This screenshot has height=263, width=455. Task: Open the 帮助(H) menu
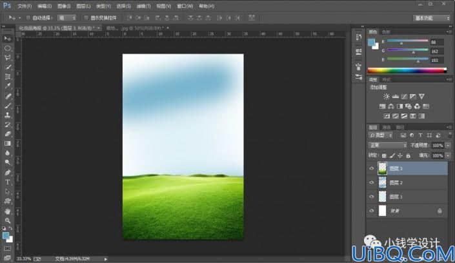pyautogui.click(x=207, y=6)
